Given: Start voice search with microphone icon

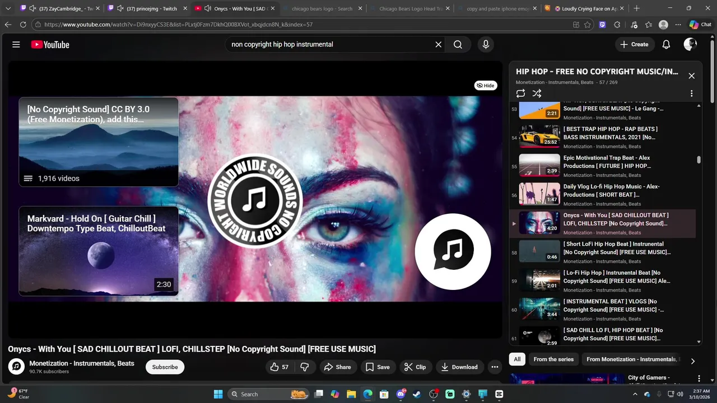Looking at the screenshot, I should pyautogui.click(x=486, y=45).
